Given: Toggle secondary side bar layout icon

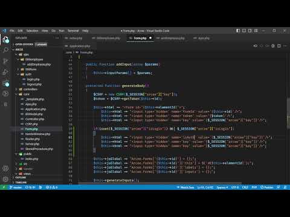Looking at the screenshot, I should (x=250, y=31).
